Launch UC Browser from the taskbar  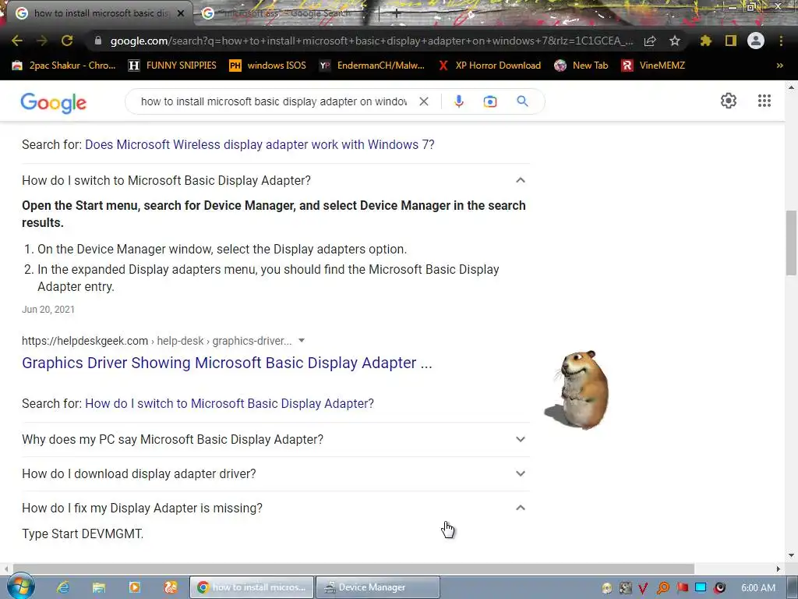point(171,587)
